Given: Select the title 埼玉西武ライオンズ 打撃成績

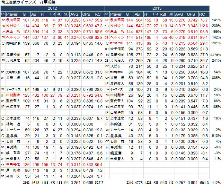Looking at the screenshot, I should tap(28, 2).
